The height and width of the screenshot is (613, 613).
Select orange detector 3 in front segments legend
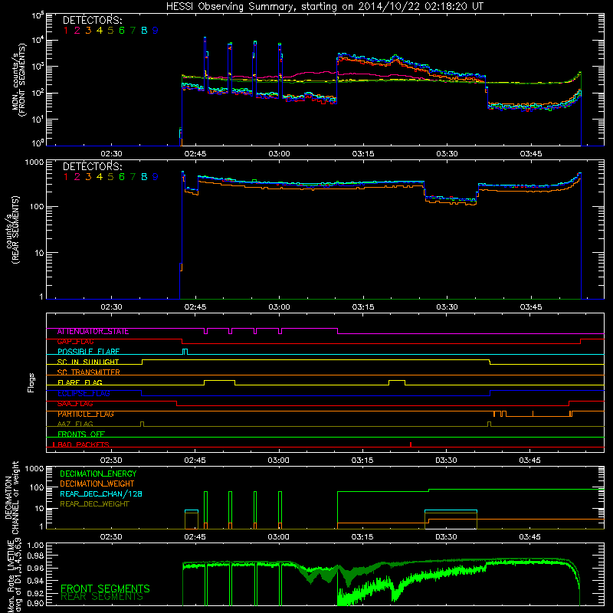pyautogui.click(x=88, y=31)
